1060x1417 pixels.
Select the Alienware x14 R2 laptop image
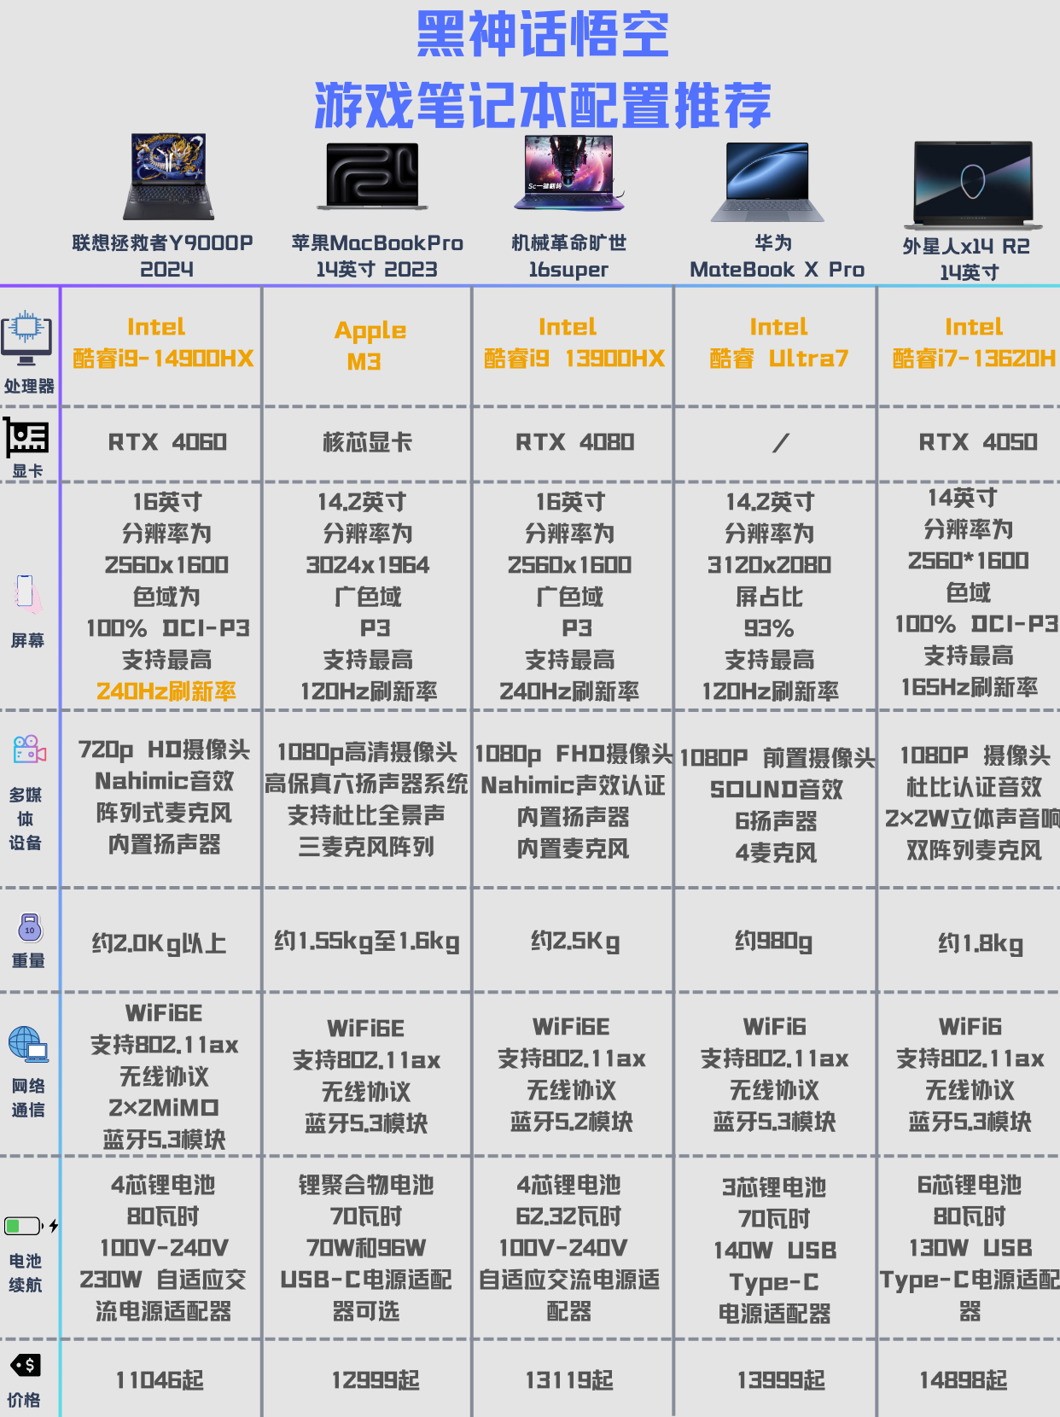pos(974,185)
